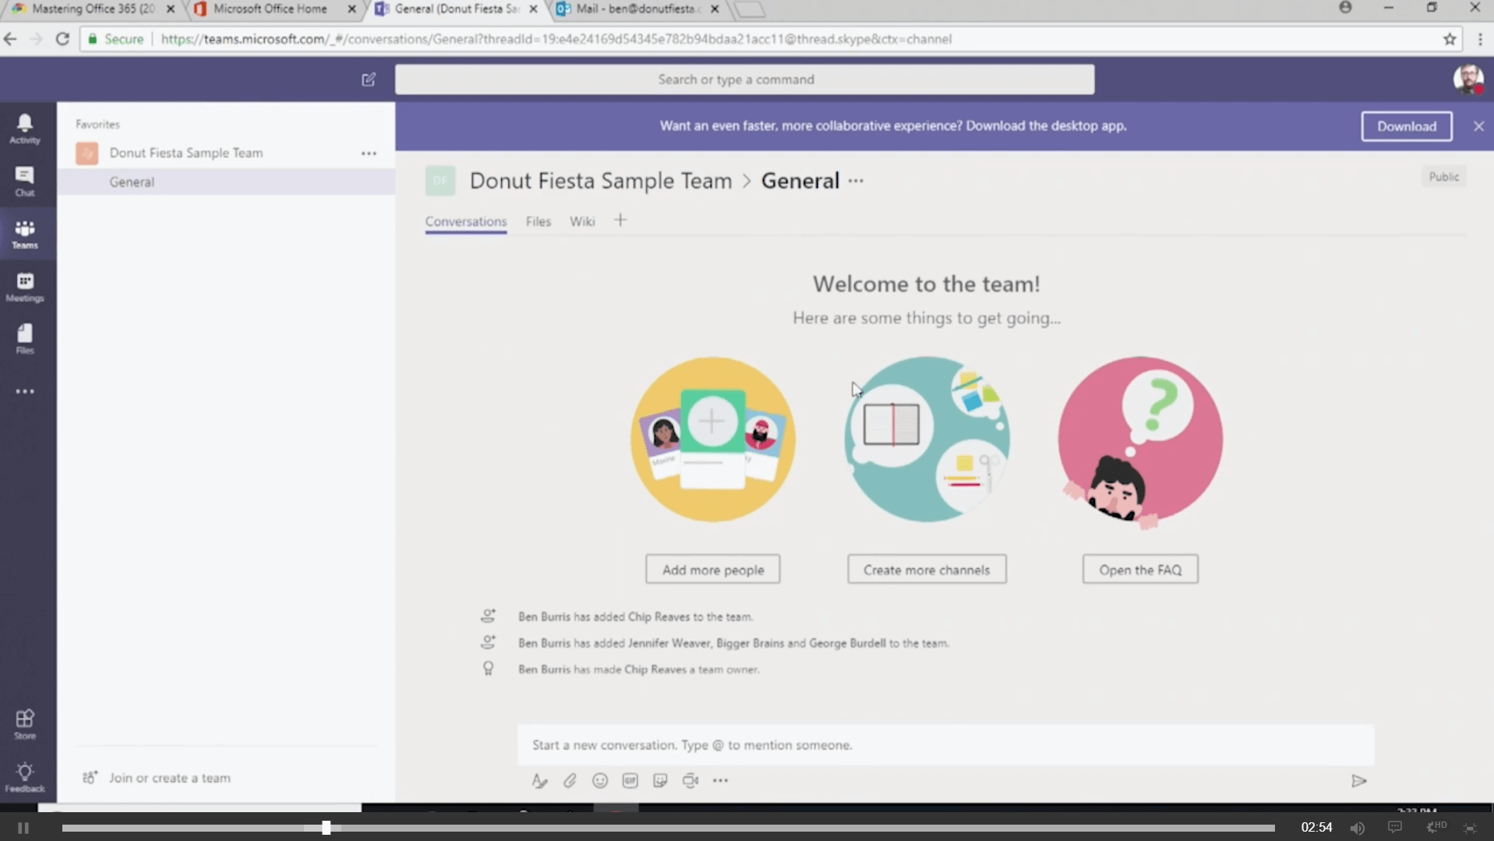Show more apps ellipsis in sidebar
This screenshot has height=841, width=1494.
25,391
